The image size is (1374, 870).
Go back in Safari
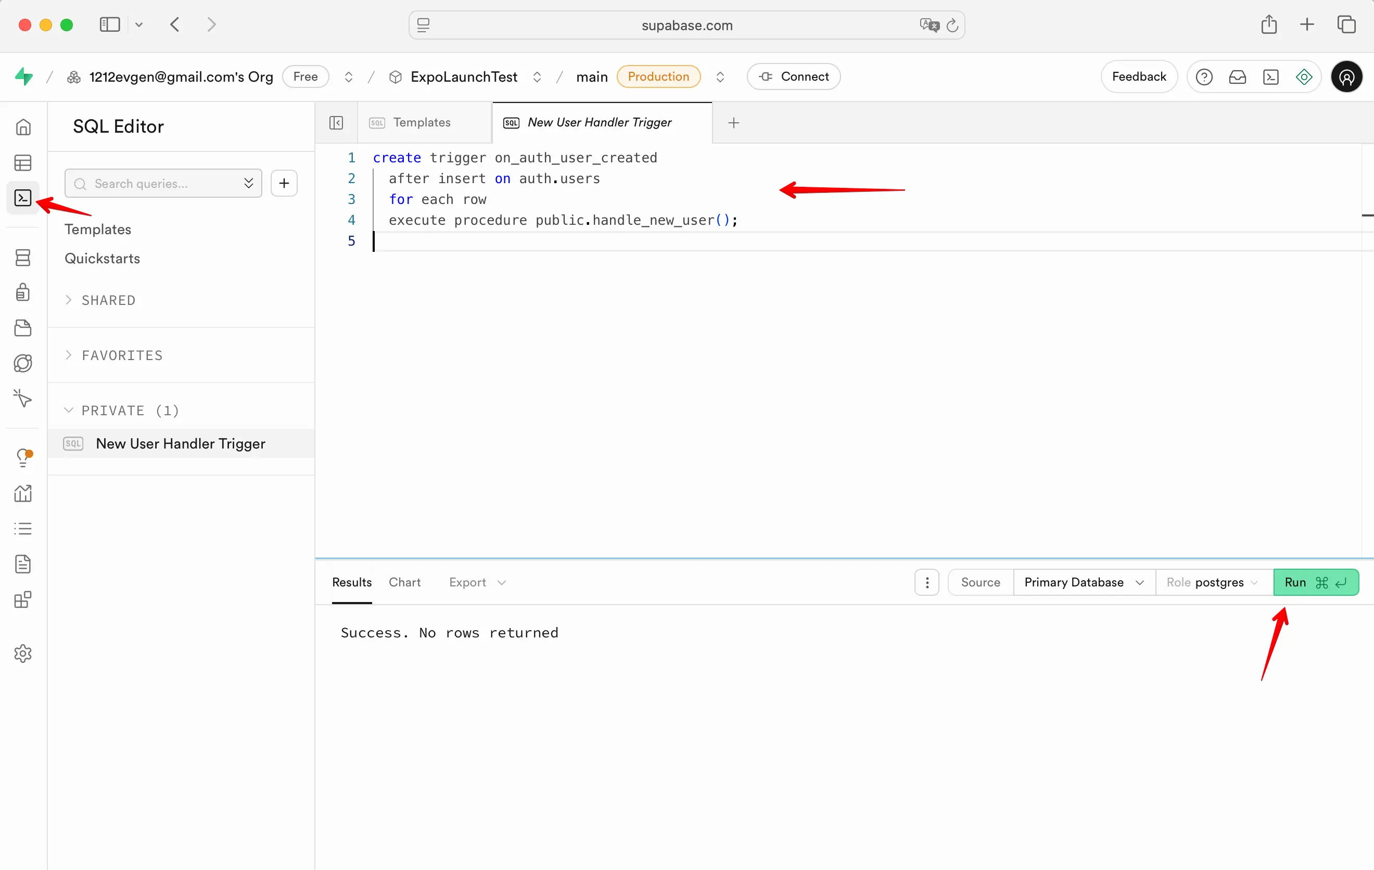175,24
